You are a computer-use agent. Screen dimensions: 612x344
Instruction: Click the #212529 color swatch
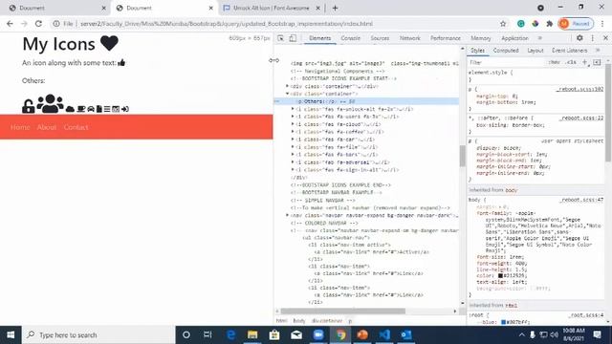[x=500, y=276]
